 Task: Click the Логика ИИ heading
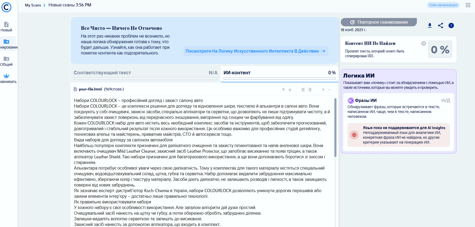click(359, 76)
